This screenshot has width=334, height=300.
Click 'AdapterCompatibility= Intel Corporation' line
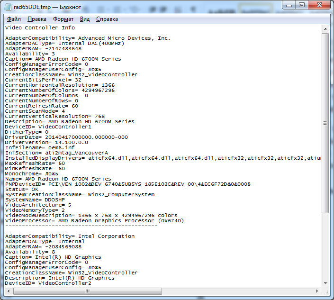click(70, 236)
